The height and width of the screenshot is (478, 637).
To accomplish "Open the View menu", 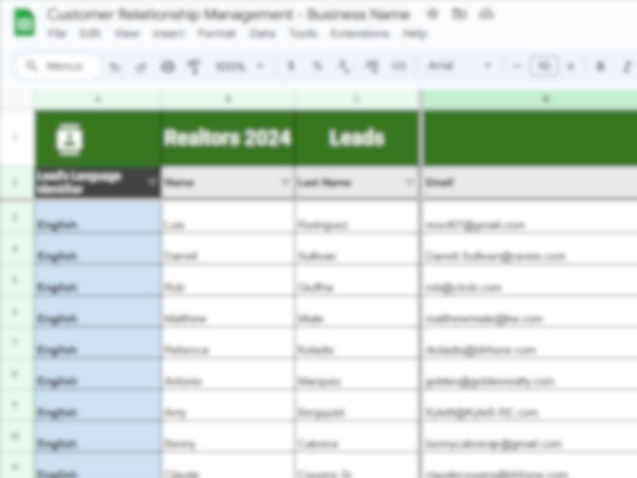I will pyautogui.click(x=126, y=33).
